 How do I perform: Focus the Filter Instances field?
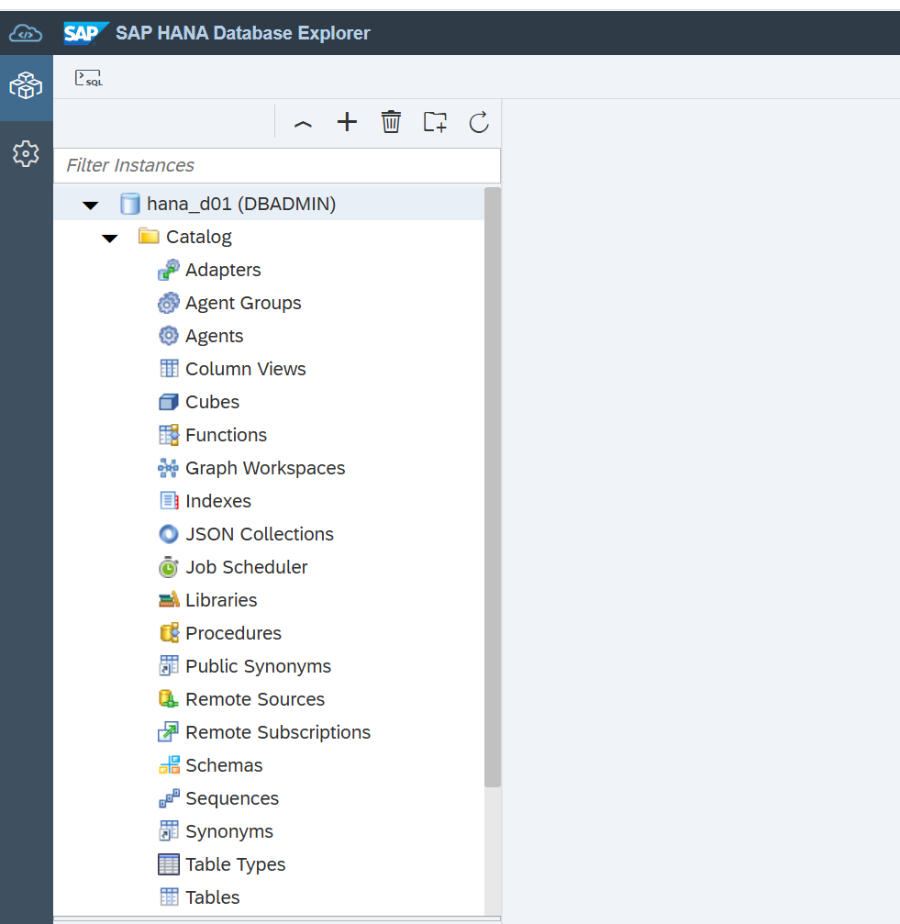[277, 165]
